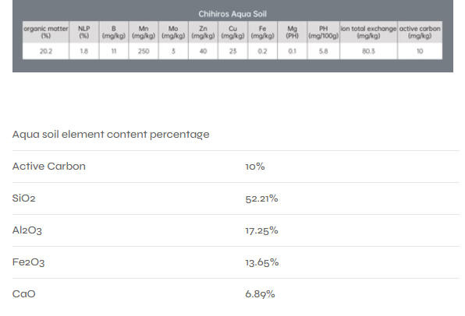
Task: Select the organic matter (%) column header
Action: click(46, 32)
